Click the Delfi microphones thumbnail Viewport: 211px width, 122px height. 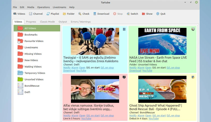tap(95, 41)
